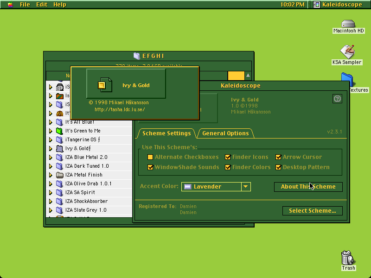Select the iTangerine OS folder icon

point(59,140)
